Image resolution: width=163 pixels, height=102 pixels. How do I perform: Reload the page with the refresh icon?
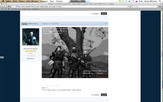[x=128, y=7]
